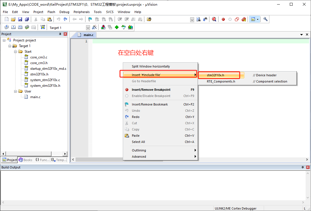This screenshot has height=211, width=311.
Task: Insert breakpoint using red dot toolbar icon
Action: pyautogui.click(x=223, y=19)
